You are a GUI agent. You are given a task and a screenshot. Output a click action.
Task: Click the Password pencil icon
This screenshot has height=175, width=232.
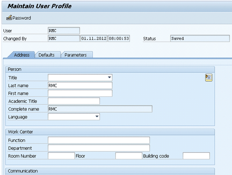point(9,18)
